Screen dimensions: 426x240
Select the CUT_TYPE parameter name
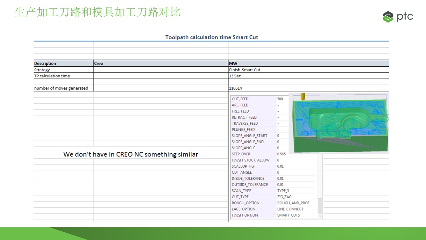coord(240,197)
